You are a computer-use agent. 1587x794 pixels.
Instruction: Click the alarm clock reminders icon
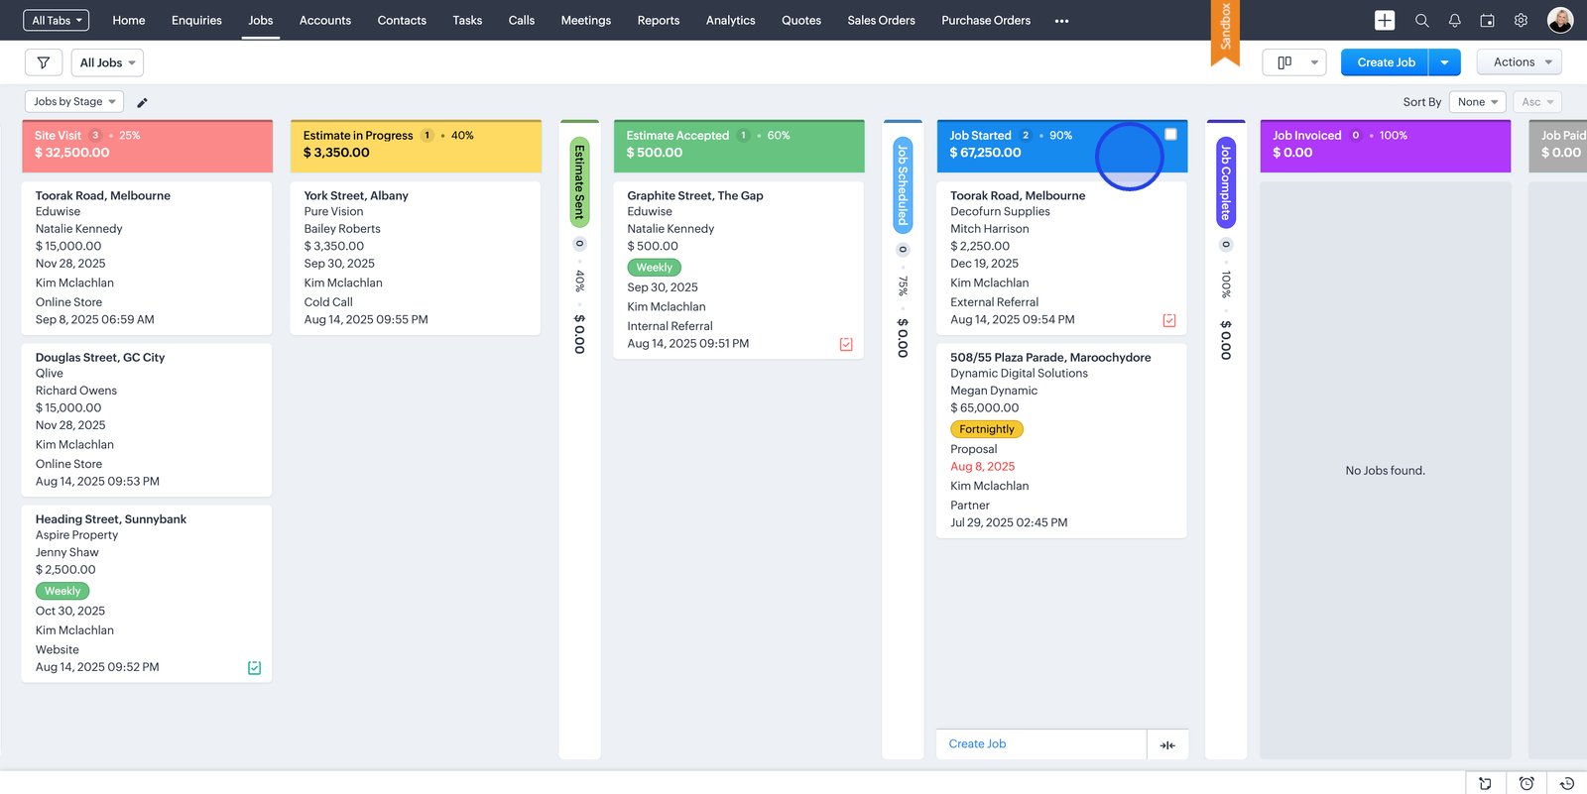tap(1526, 783)
